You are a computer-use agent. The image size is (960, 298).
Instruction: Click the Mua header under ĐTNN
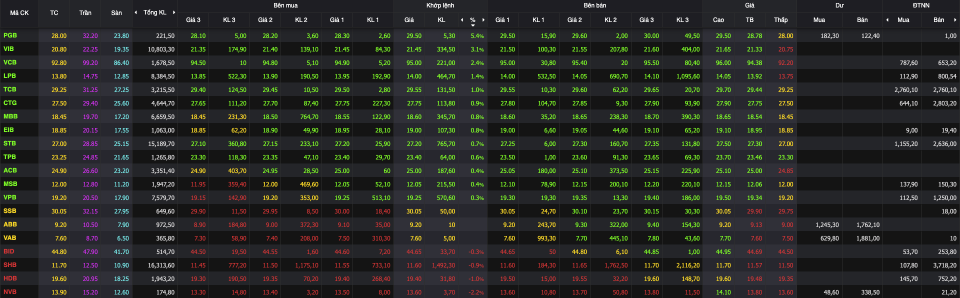tap(903, 20)
